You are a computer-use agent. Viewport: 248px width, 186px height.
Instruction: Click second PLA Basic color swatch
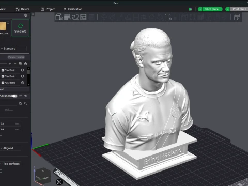click(x=3, y=76)
